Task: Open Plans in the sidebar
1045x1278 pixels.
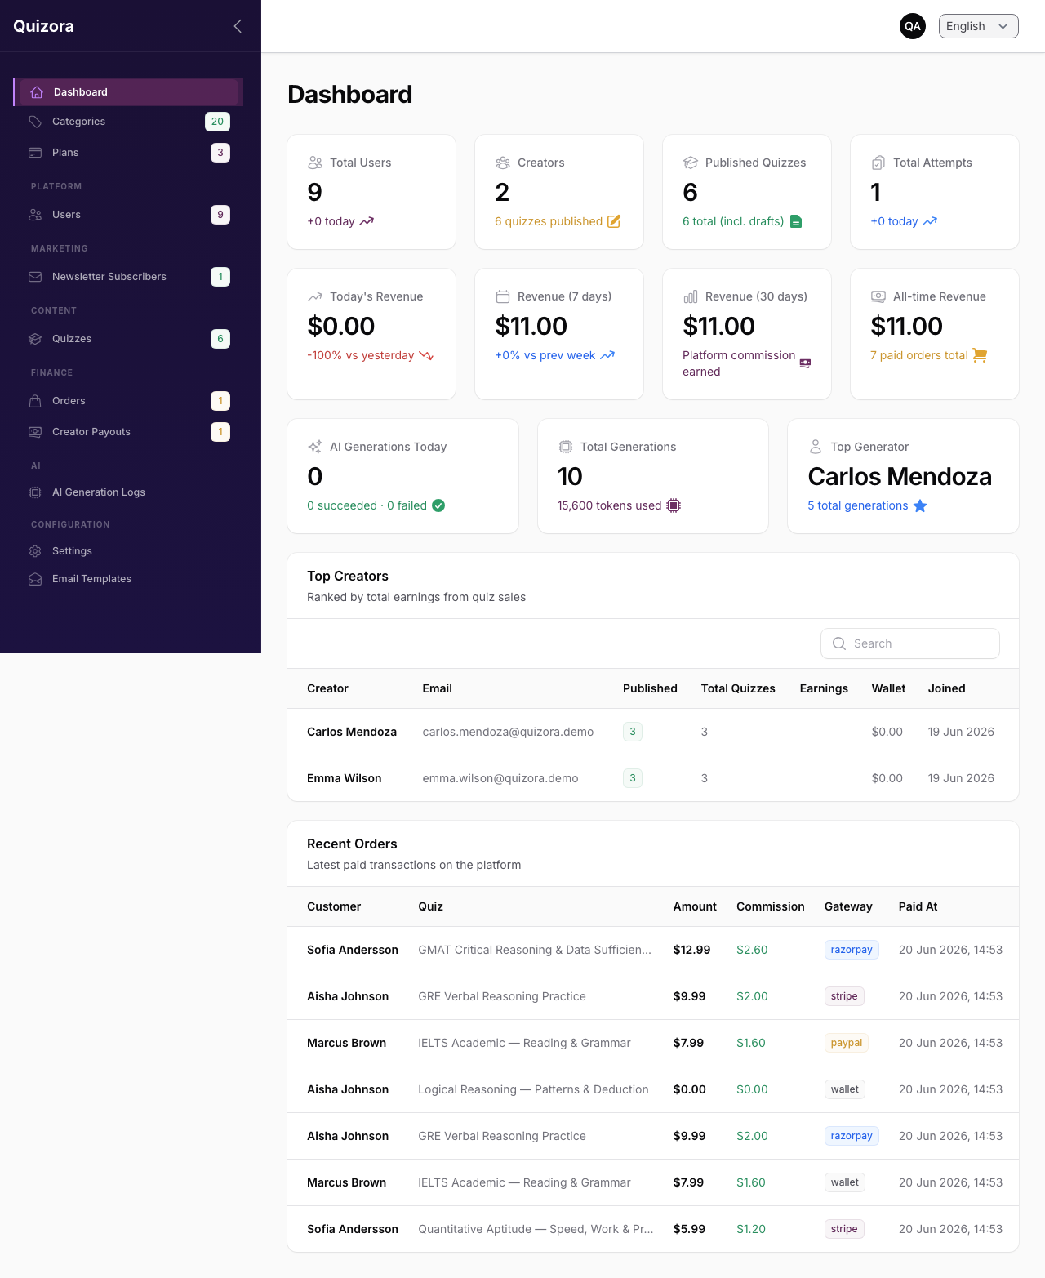Action: [x=128, y=153]
